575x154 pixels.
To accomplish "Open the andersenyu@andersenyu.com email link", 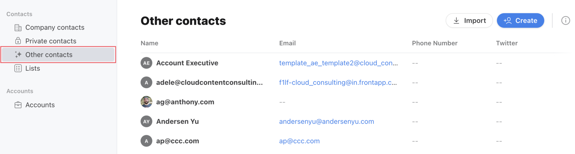I will 327,121.
